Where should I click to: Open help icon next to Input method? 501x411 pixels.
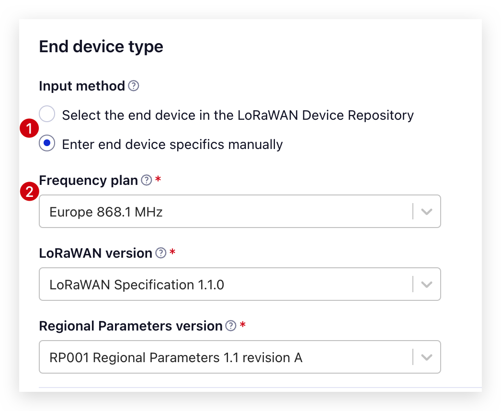pos(134,86)
